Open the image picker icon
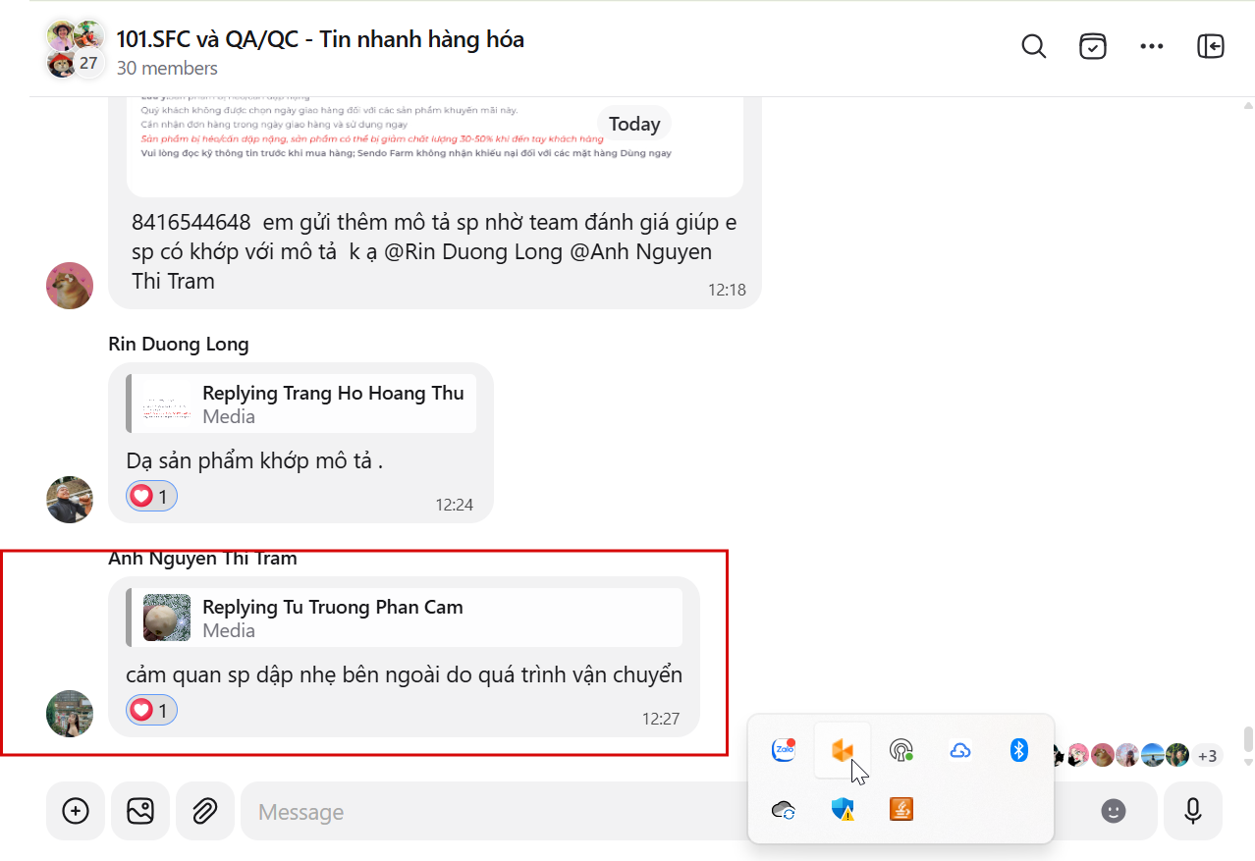 point(140,811)
